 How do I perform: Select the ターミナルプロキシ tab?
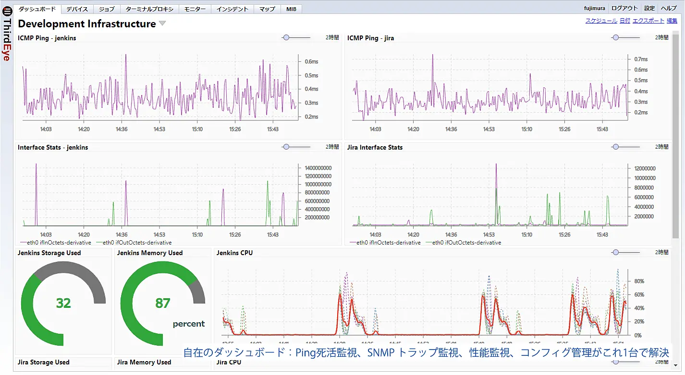point(149,9)
